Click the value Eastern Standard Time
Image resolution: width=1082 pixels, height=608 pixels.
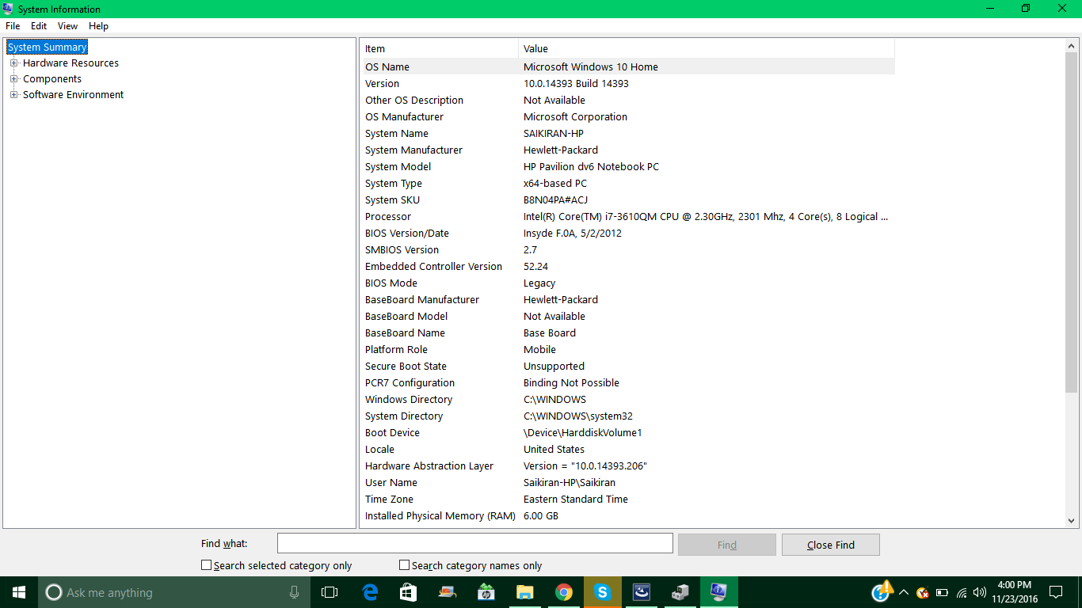click(576, 500)
